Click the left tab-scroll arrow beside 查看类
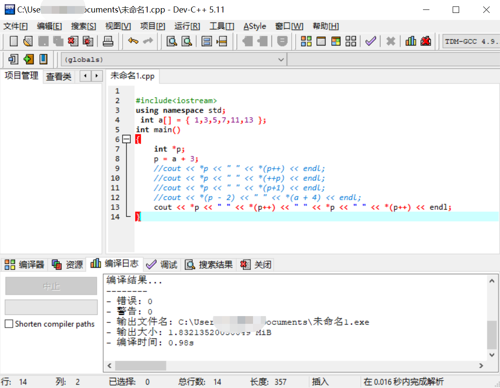Image resolution: width=500 pixels, height=388 pixels. [x=85, y=76]
